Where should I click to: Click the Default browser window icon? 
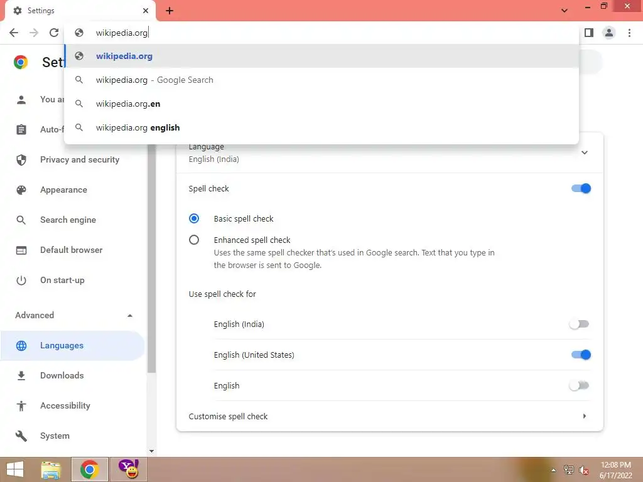click(x=21, y=250)
